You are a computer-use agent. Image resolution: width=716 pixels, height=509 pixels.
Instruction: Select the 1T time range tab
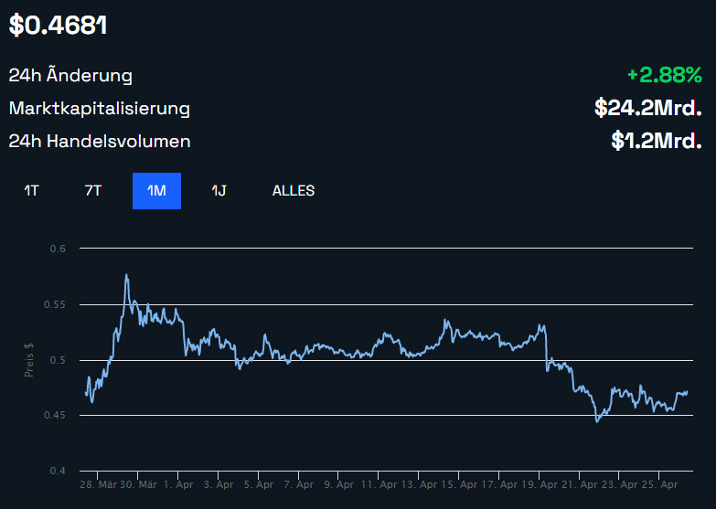tap(31, 191)
